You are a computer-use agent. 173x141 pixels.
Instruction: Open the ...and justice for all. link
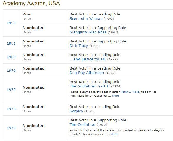(88, 59)
